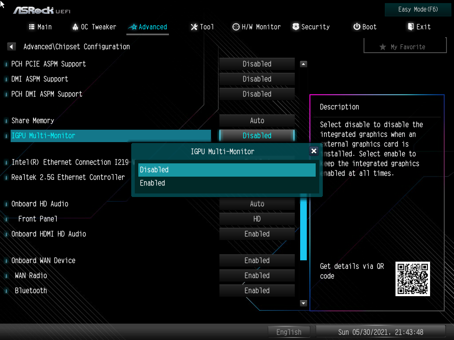The height and width of the screenshot is (340, 454).
Task: Click the Tool wrench icon
Action: coord(194,27)
